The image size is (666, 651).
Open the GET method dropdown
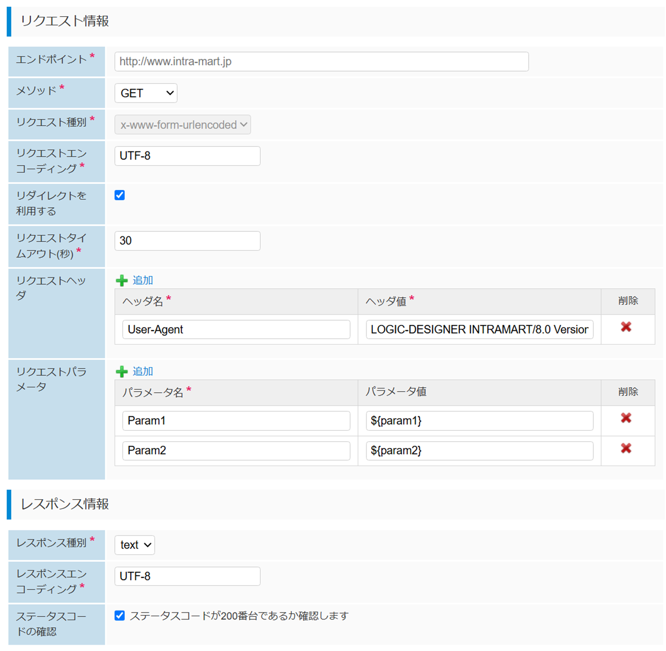click(146, 93)
